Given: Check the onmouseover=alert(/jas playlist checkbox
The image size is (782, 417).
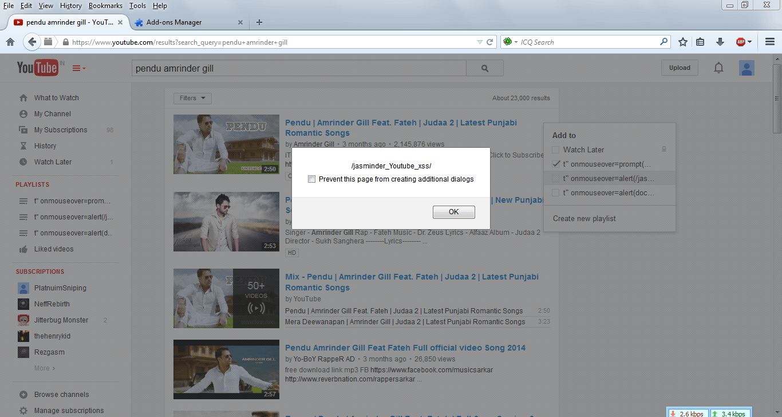Looking at the screenshot, I should coord(556,178).
